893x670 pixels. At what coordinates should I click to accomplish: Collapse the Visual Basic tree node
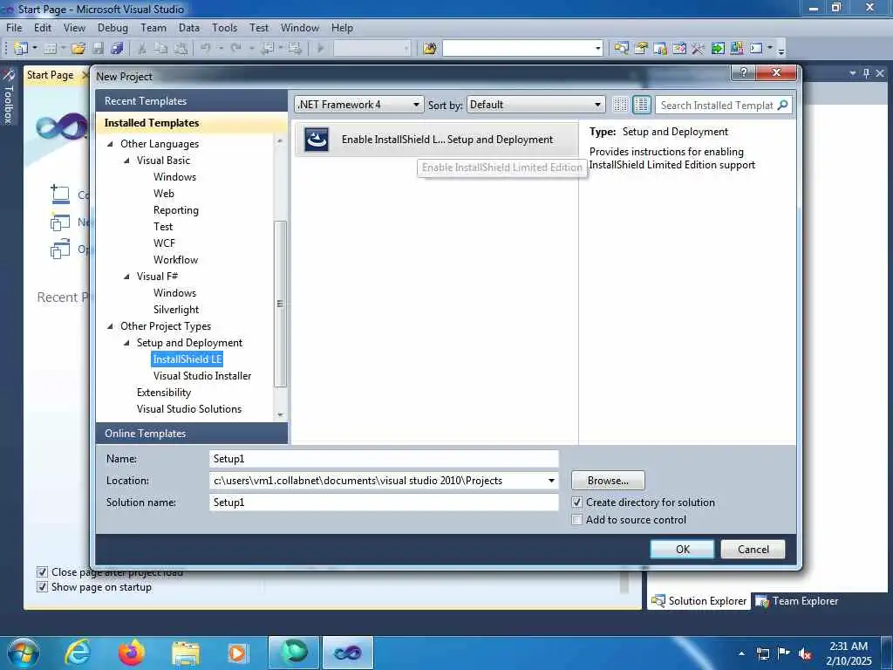(x=127, y=161)
